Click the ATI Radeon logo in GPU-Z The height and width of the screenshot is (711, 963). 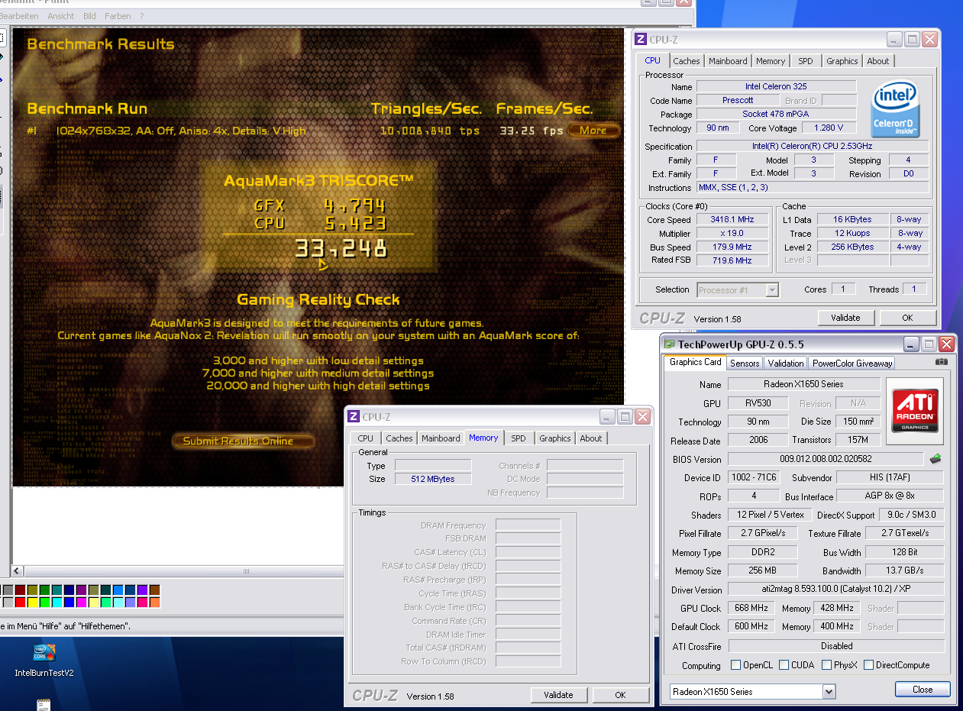coord(915,412)
